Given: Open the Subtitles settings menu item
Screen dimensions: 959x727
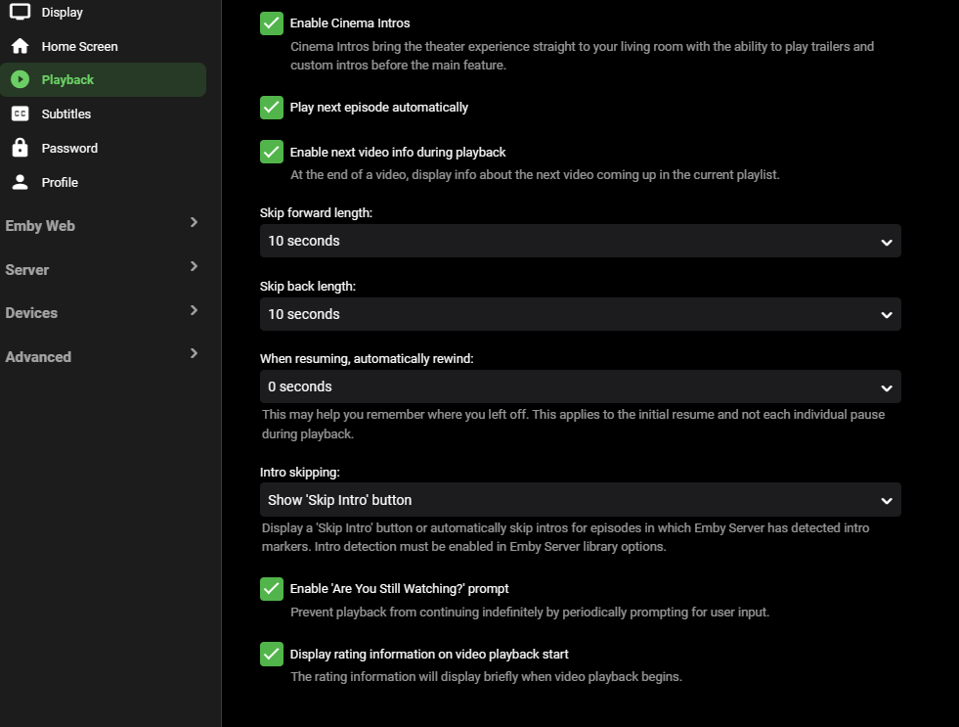Looking at the screenshot, I should tap(66, 114).
